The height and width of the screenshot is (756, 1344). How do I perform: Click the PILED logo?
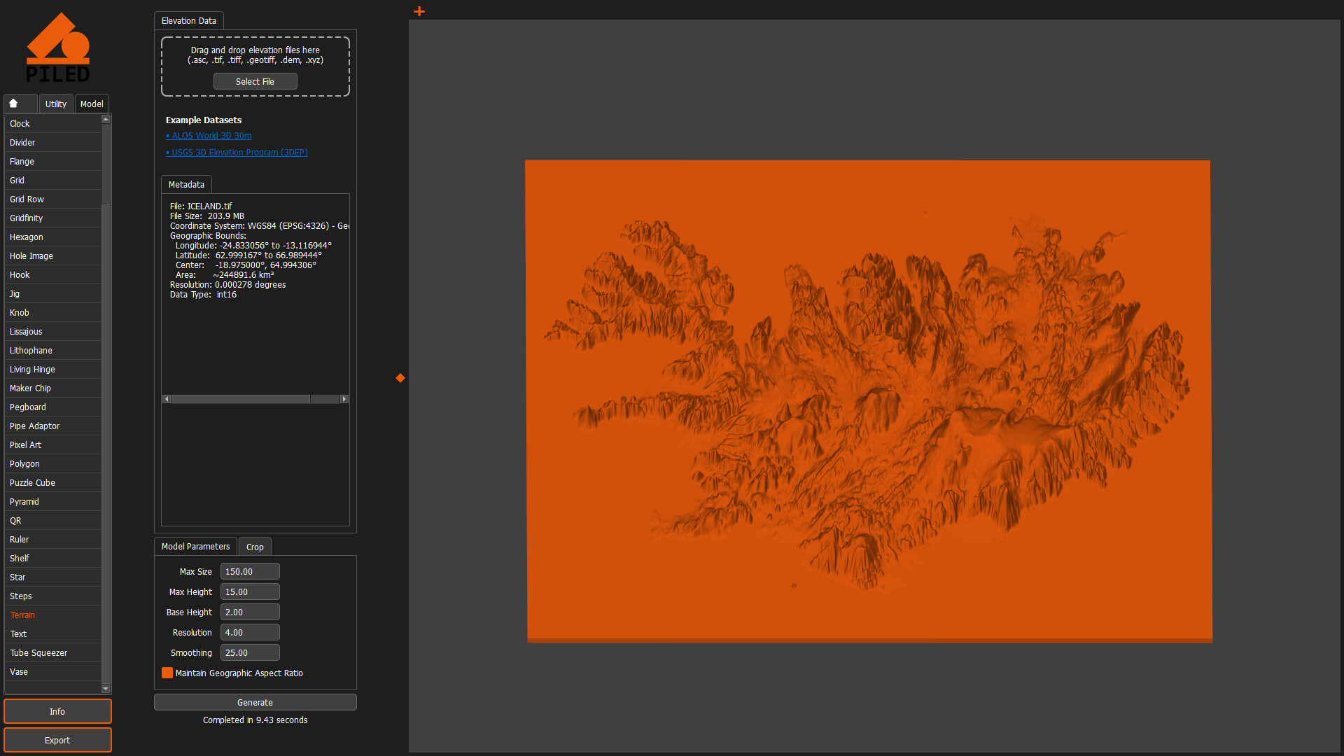point(59,45)
